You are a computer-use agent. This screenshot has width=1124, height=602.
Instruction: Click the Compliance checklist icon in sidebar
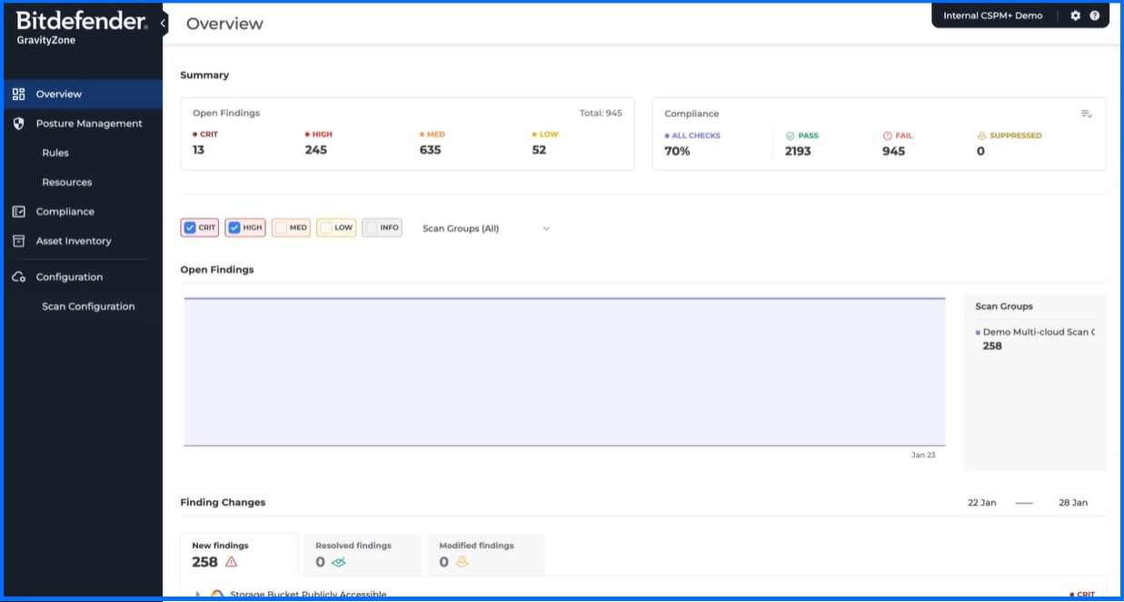(18, 212)
